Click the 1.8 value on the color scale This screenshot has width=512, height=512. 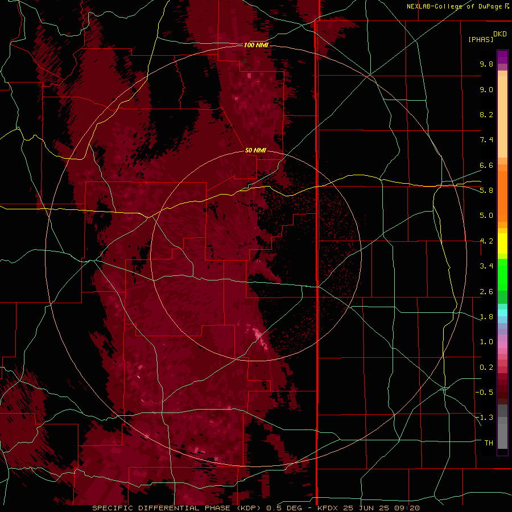486,317
